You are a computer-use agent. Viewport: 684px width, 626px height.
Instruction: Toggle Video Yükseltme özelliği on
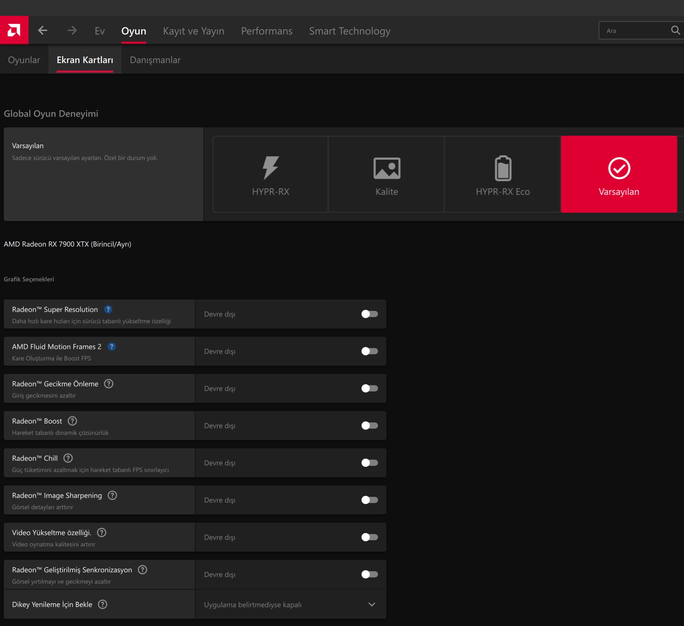(x=370, y=537)
